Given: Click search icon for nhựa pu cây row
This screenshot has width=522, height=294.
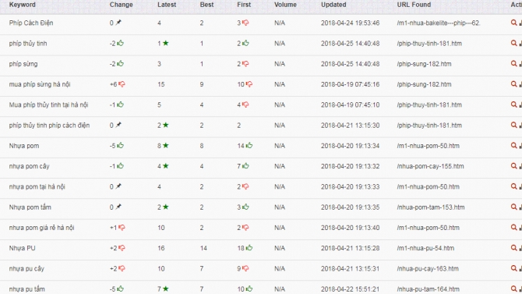Looking at the screenshot, I should click(513, 269).
